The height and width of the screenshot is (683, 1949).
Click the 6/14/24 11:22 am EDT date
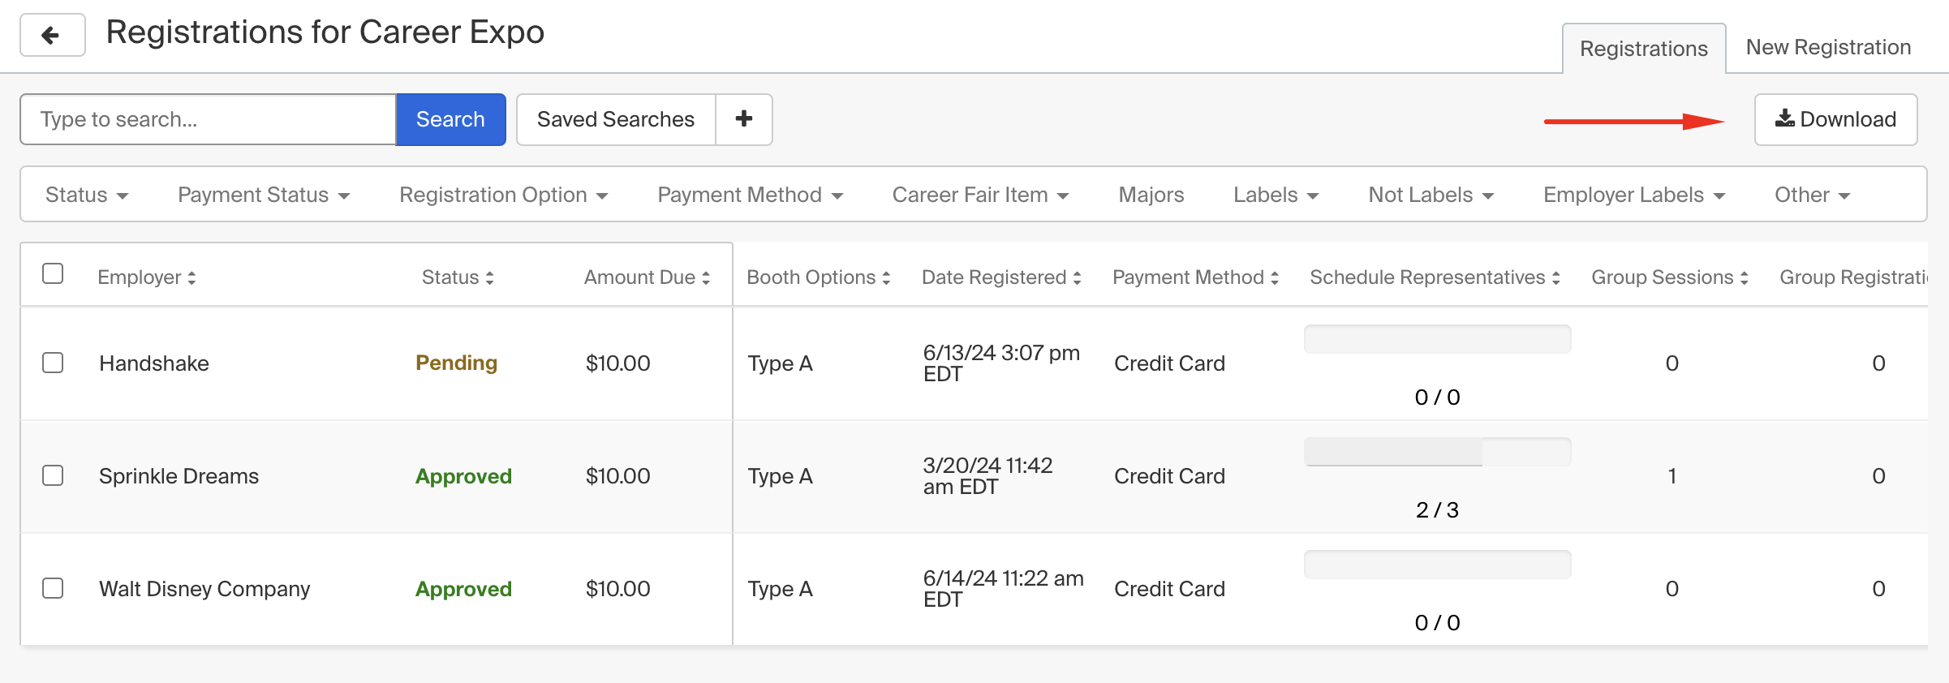(x=1003, y=589)
